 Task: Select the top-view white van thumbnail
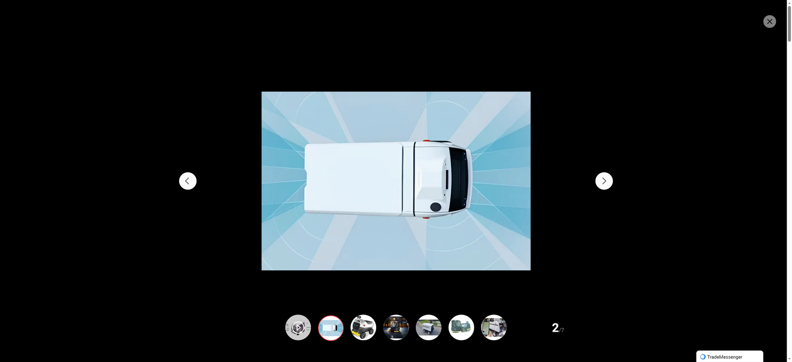(331, 327)
